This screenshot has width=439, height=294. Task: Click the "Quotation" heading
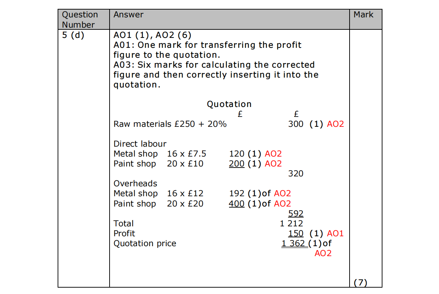(229, 104)
